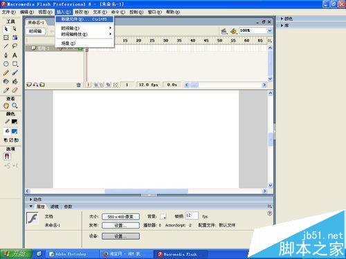Toggle Onion Skin in timeline

[95, 85]
